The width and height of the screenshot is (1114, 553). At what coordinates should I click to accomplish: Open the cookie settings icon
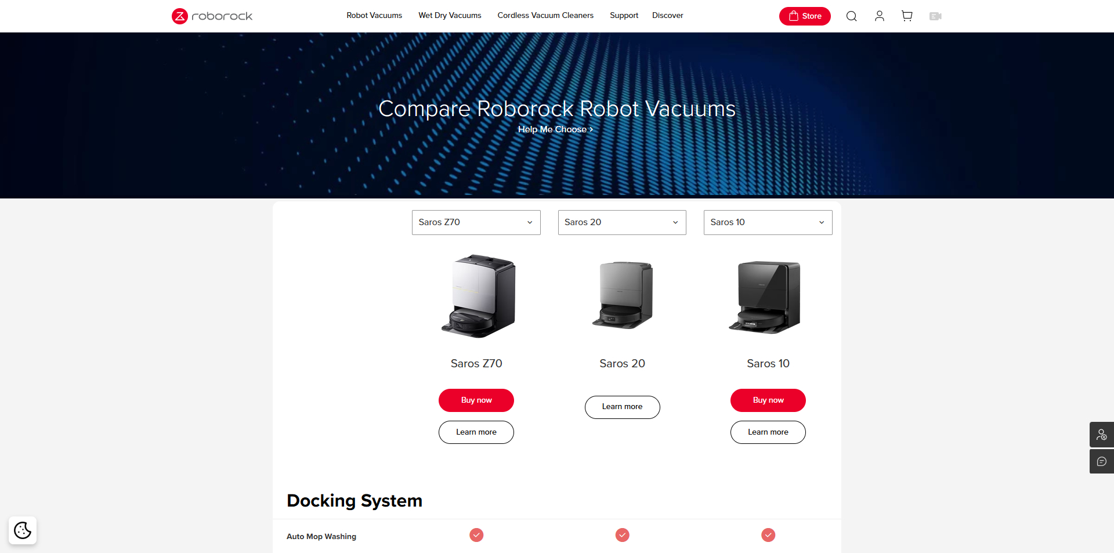(x=22, y=530)
